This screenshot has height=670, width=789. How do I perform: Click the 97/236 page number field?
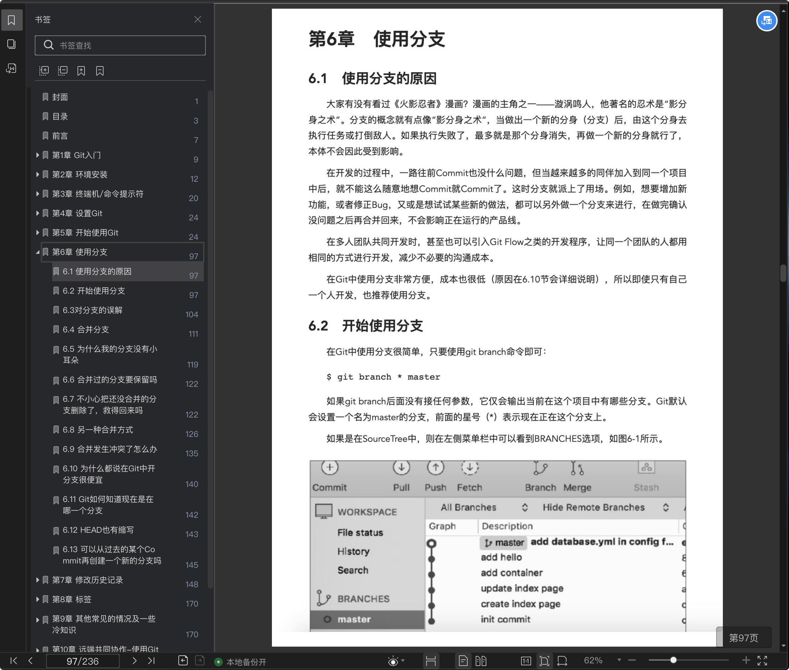[83, 661]
